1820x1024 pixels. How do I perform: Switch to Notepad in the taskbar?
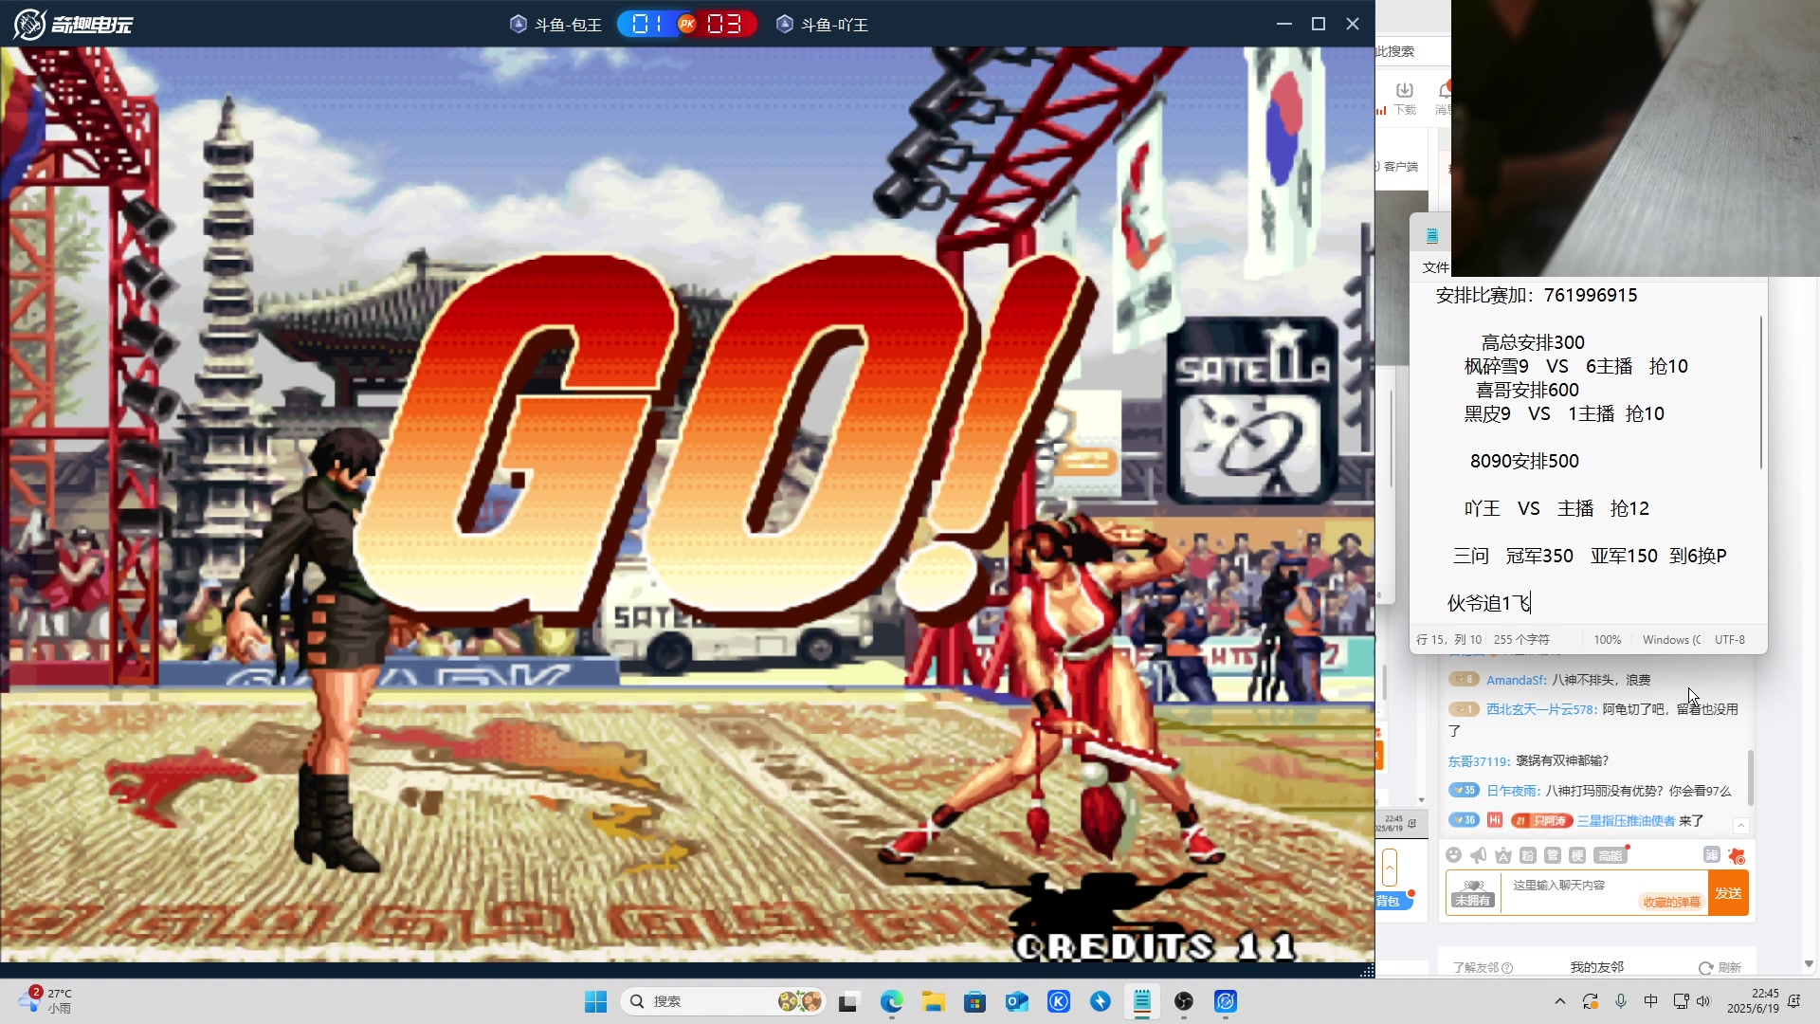1142,1001
